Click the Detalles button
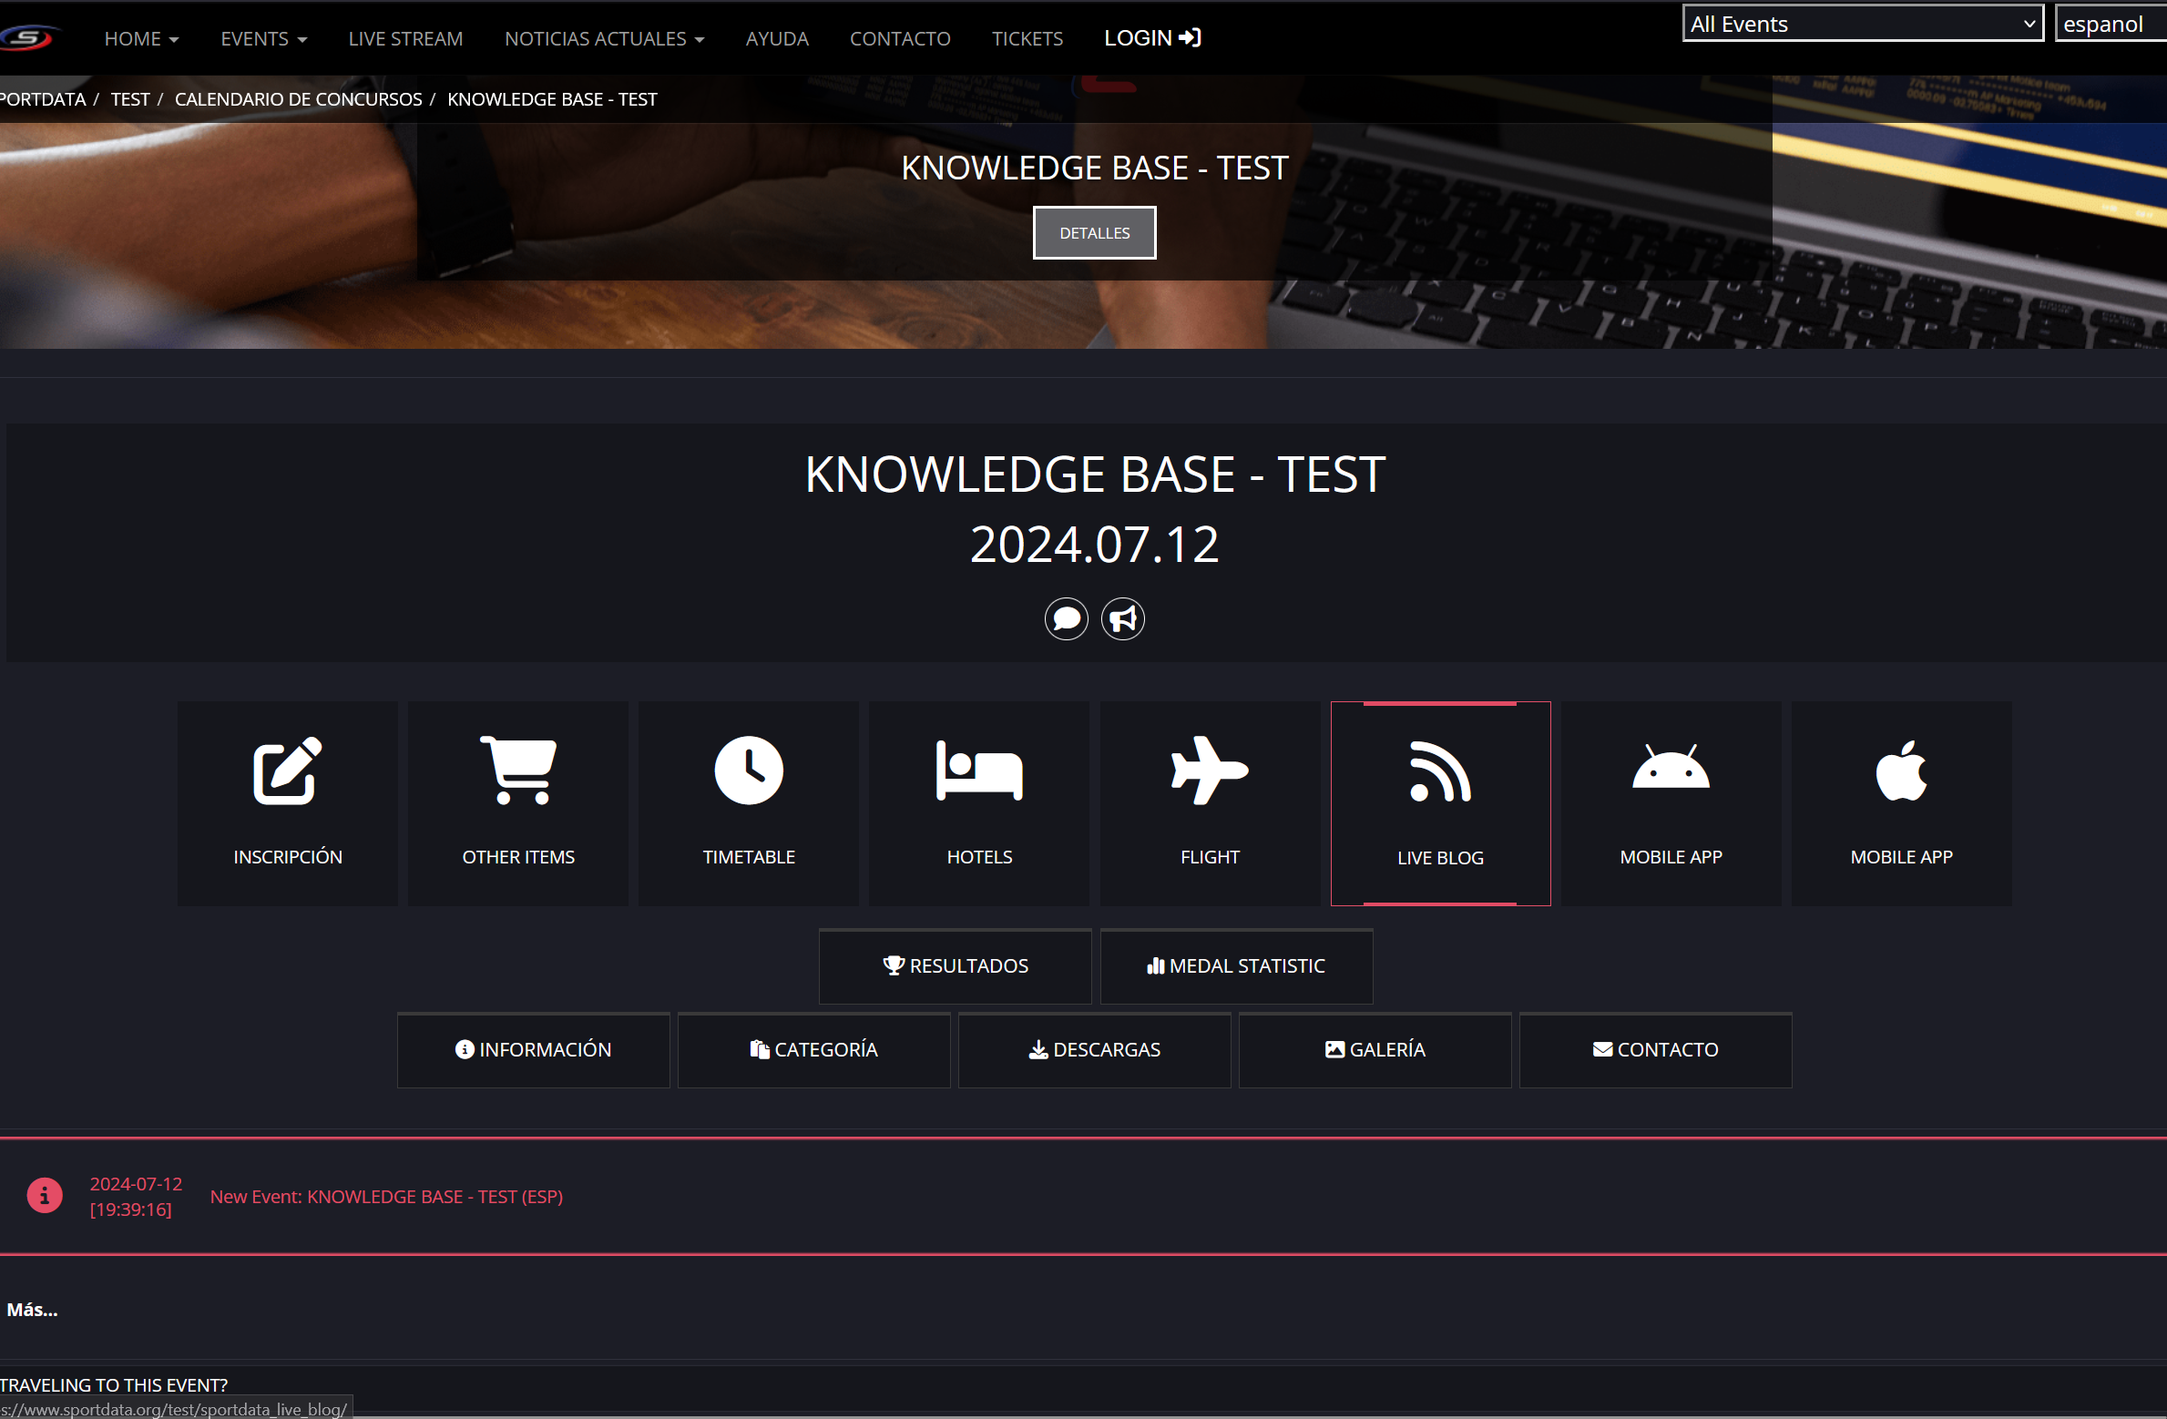 click(x=1094, y=233)
